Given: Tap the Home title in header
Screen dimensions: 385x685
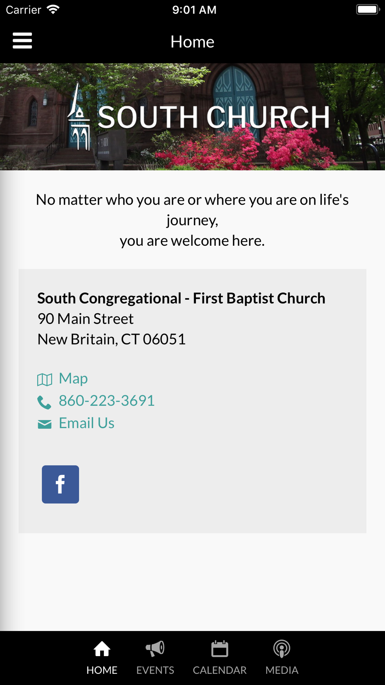Looking at the screenshot, I should [192, 42].
